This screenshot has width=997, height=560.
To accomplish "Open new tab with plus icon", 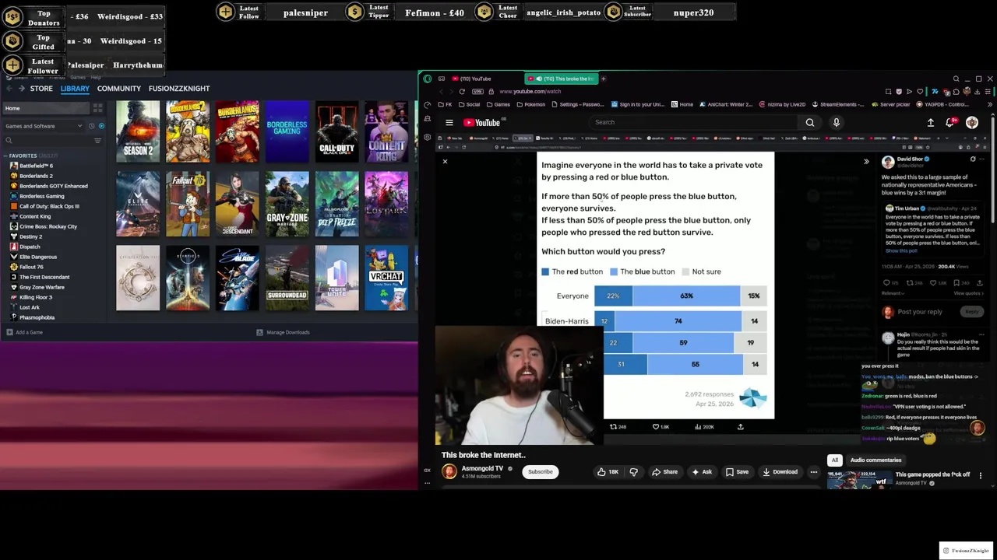I will (603, 79).
